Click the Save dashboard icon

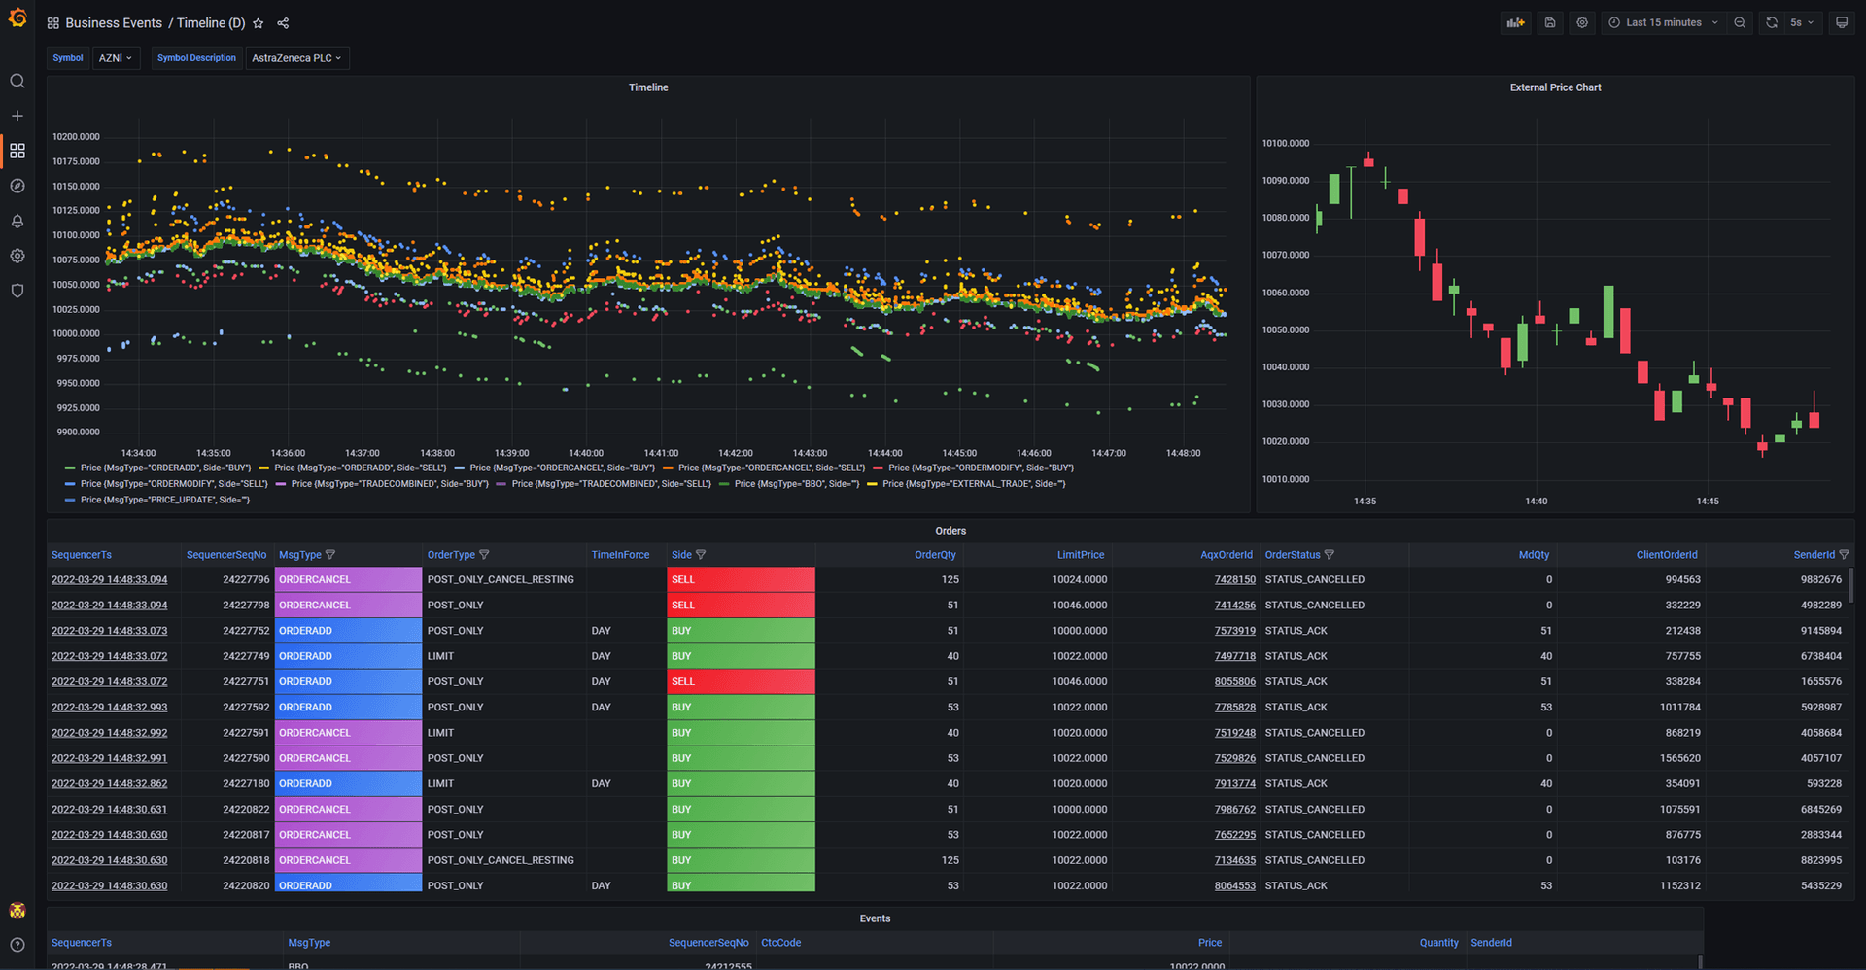(1550, 22)
